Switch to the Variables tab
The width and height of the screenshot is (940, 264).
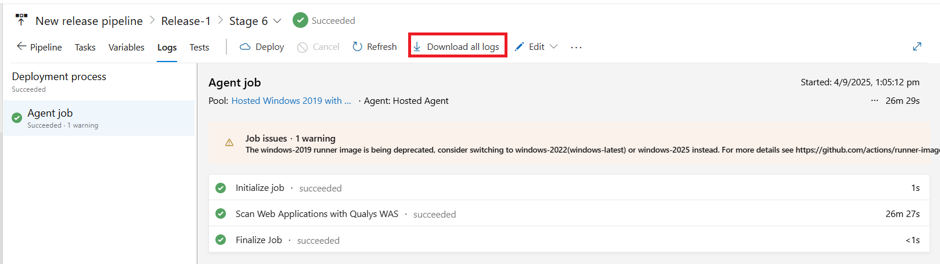pyautogui.click(x=126, y=47)
